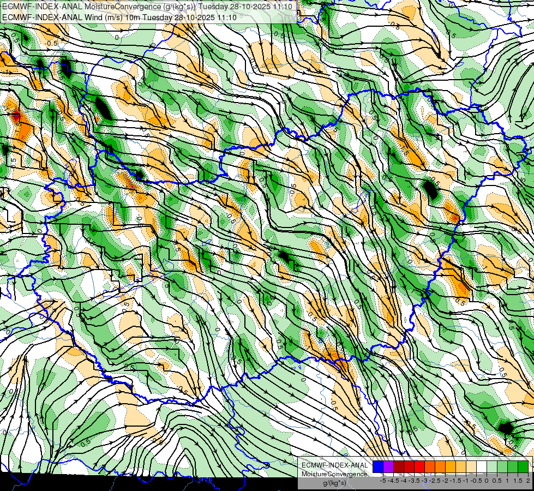Pick the bright red swatch between -3.5 and -3
The height and width of the screenshot is (491, 534).
419,467
